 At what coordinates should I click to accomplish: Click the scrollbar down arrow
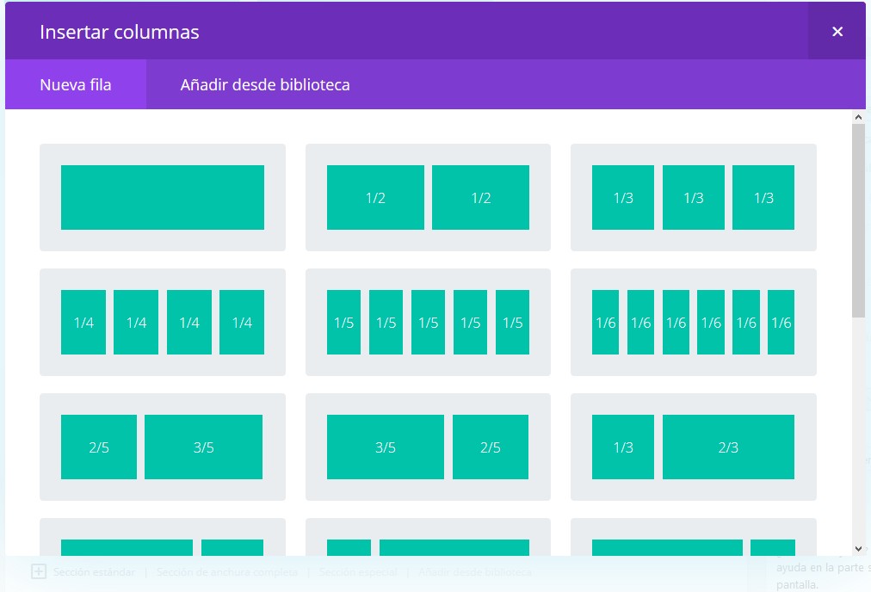[x=858, y=548]
